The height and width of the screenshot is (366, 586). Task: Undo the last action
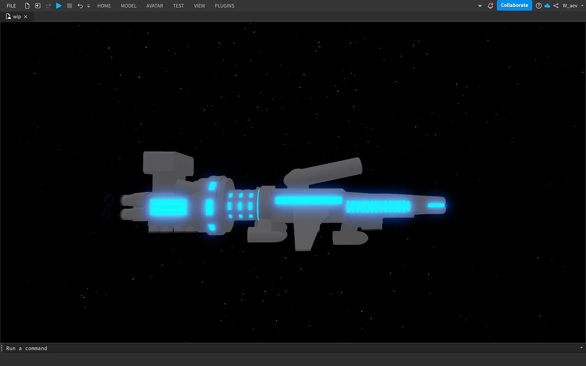coord(80,5)
